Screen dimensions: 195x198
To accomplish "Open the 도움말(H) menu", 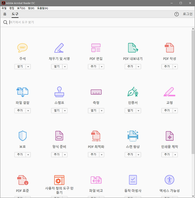I will point(43,8).
